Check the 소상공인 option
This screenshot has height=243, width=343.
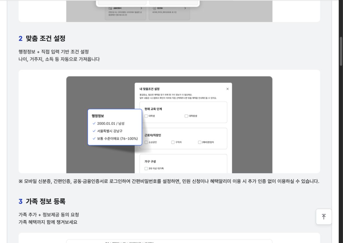146,142
